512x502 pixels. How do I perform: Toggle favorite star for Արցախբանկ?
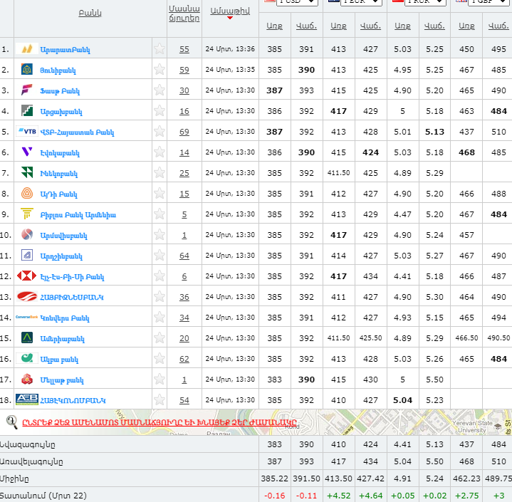pos(160,110)
